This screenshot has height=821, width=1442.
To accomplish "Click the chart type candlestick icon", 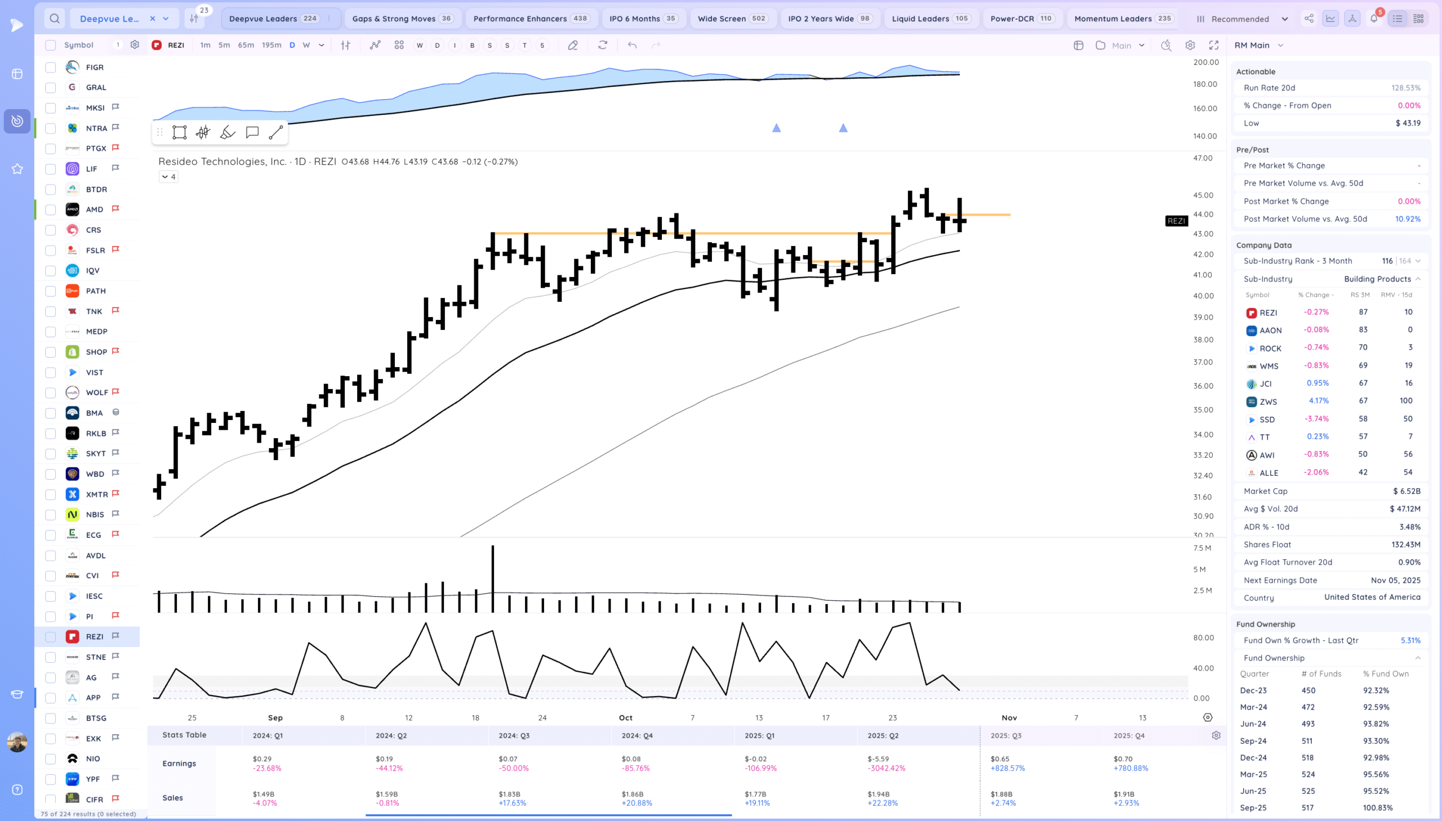I will click(345, 45).
